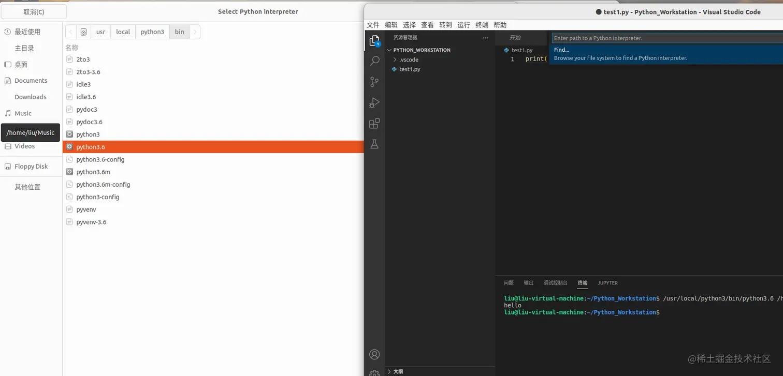
Task: Open the 运行 menu in VS Code
Action: point(464,25)
